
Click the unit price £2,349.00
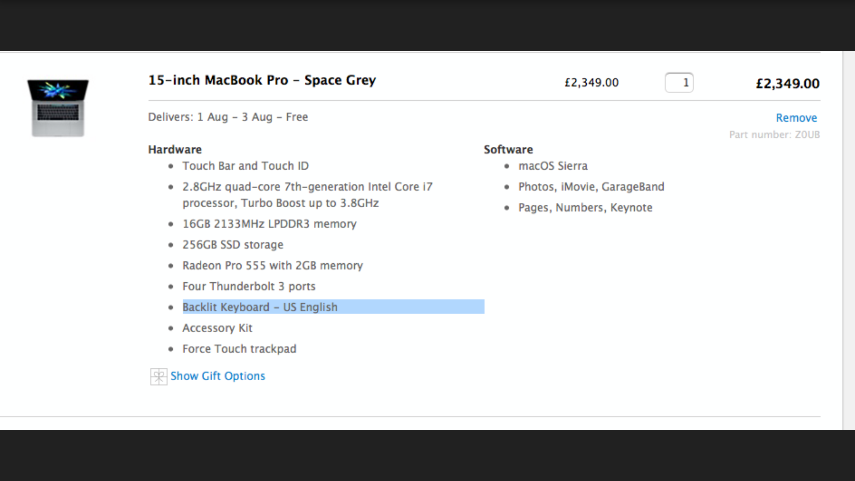pos(592,82)
